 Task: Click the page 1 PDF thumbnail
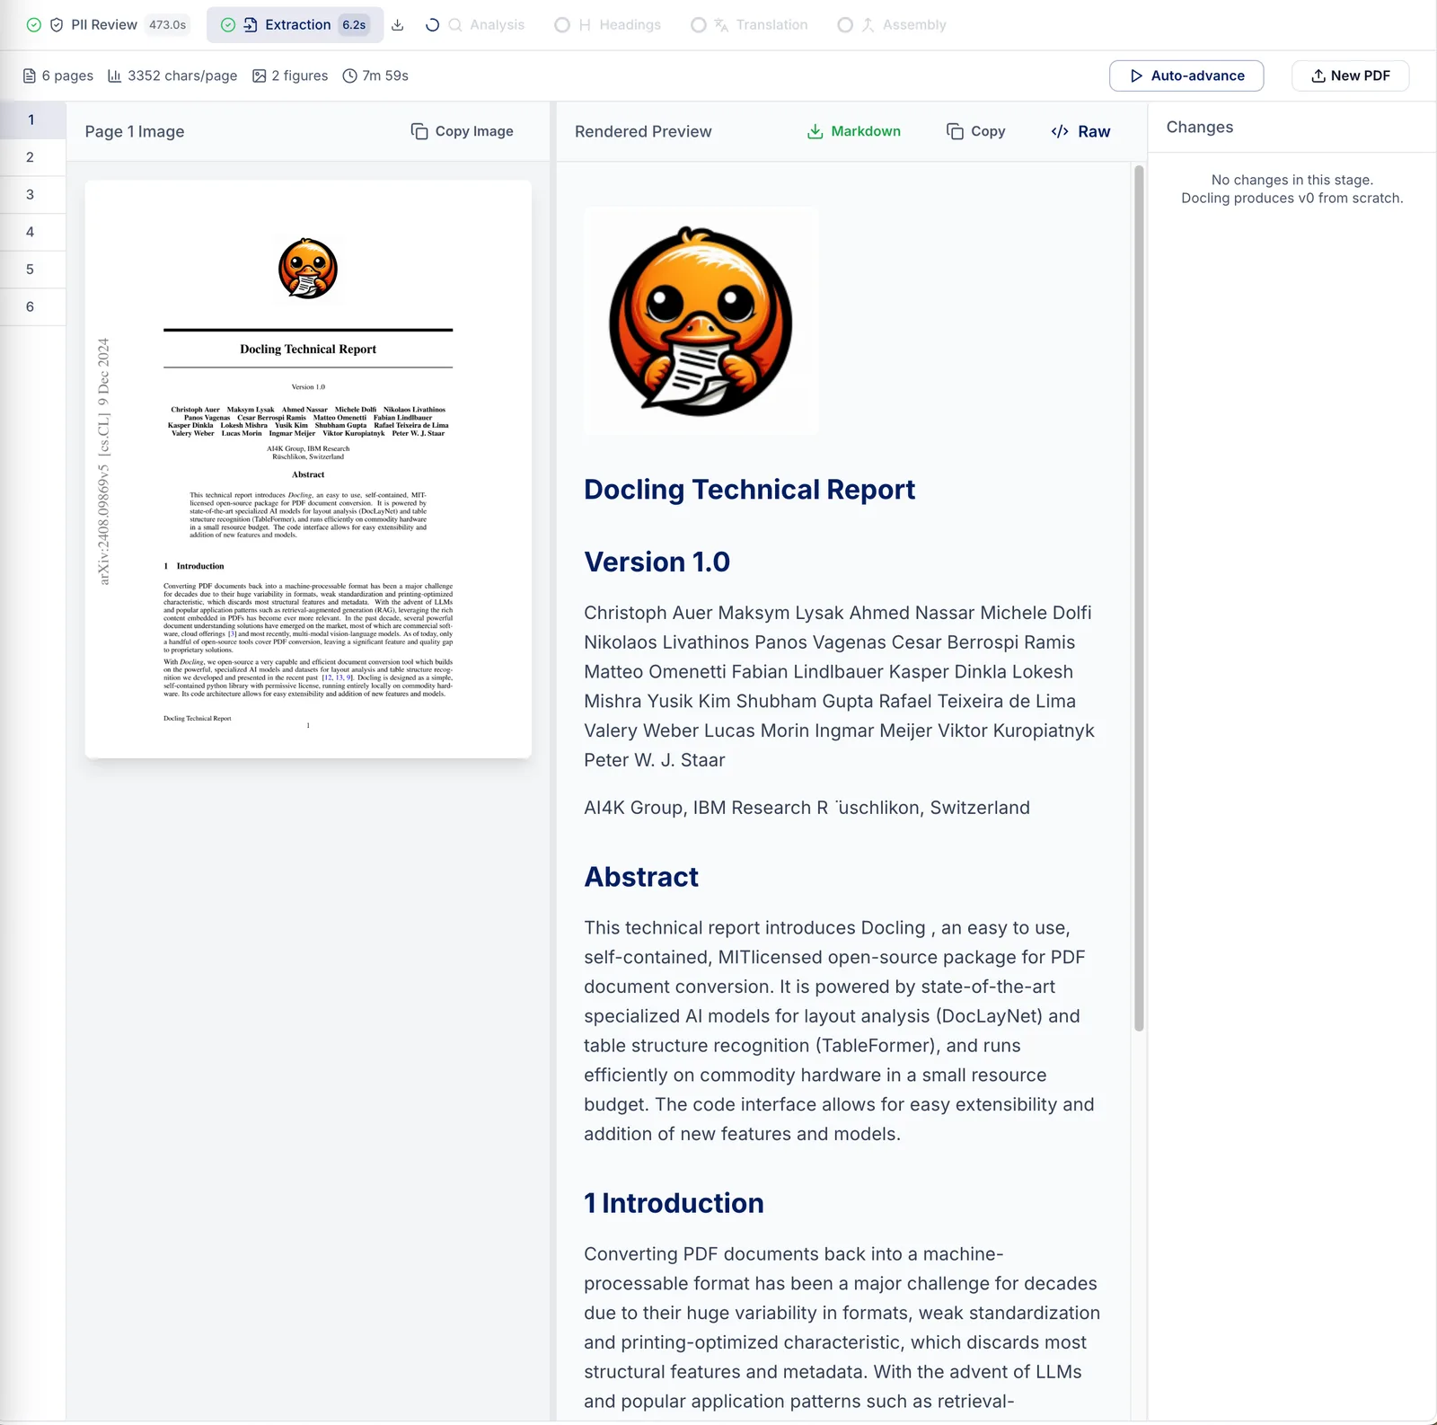click(x=308, y=469)
